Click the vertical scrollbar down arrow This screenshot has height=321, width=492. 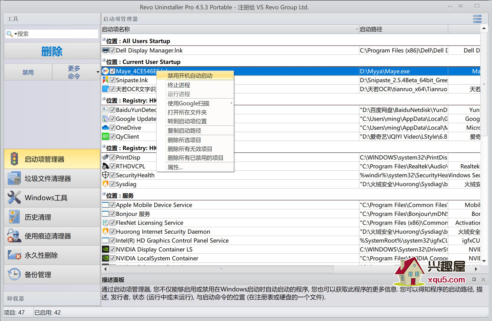pyautogui.click(x=484, y=261)
